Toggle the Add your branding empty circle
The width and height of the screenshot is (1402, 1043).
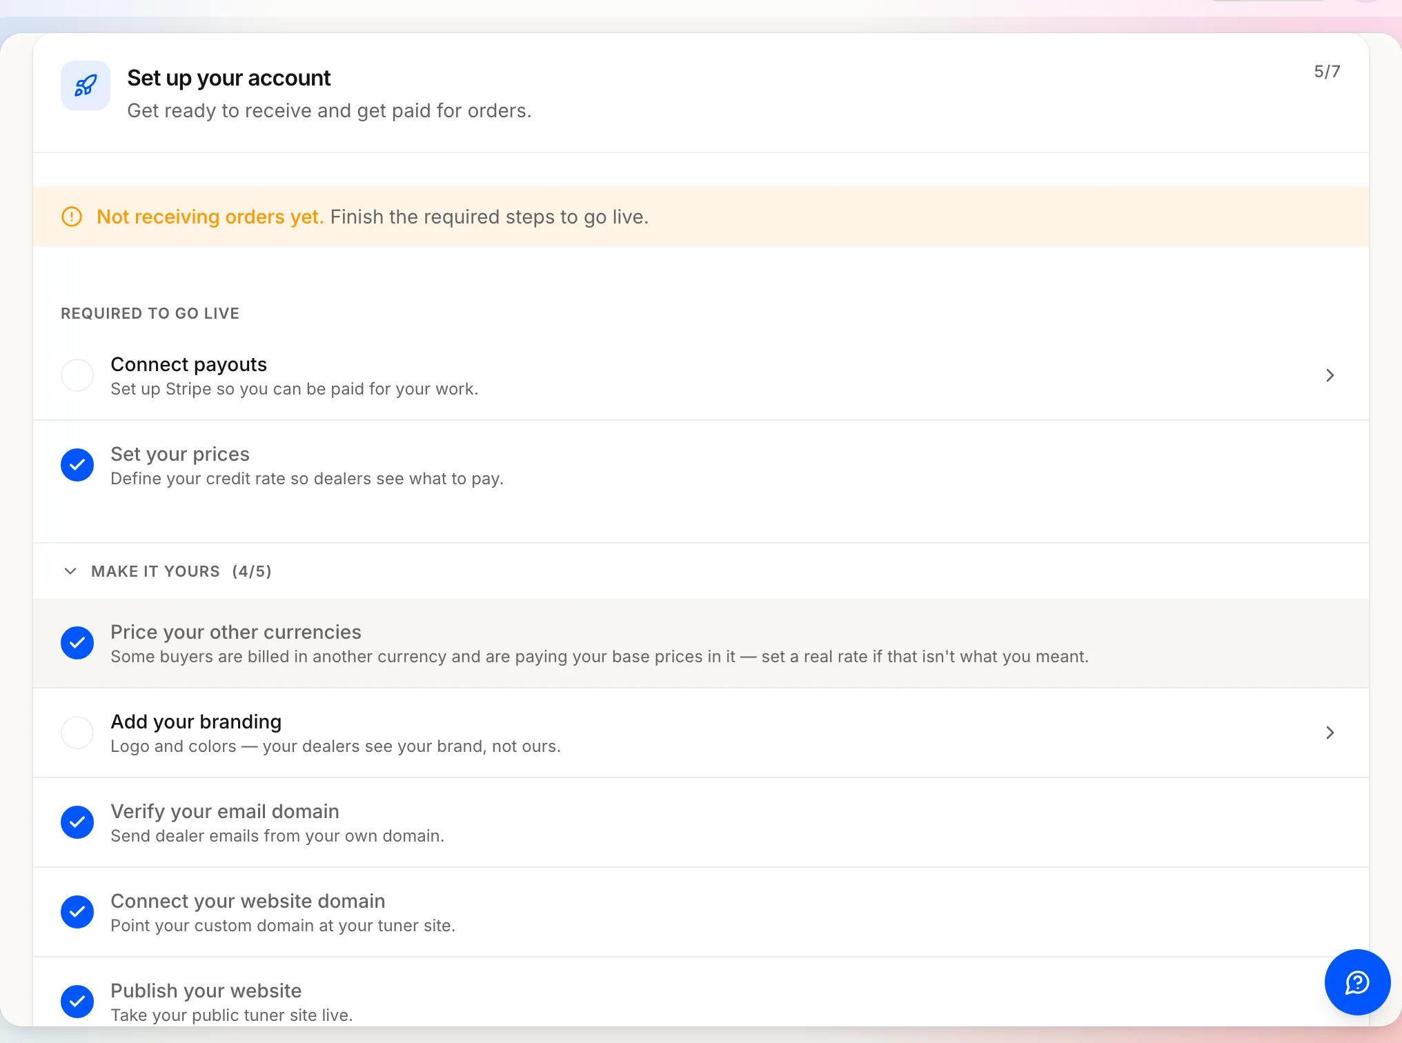(x=77, y=733)
